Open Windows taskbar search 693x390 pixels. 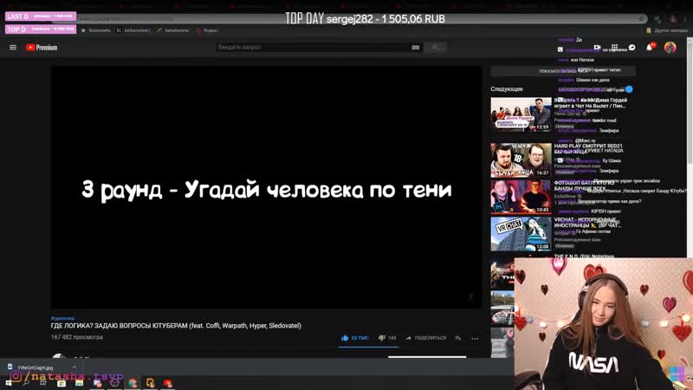click(x=26, y=383)
